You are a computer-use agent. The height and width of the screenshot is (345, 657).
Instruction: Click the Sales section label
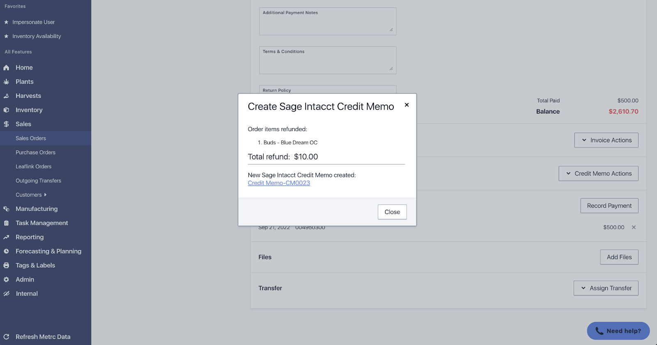click(23, 124)
